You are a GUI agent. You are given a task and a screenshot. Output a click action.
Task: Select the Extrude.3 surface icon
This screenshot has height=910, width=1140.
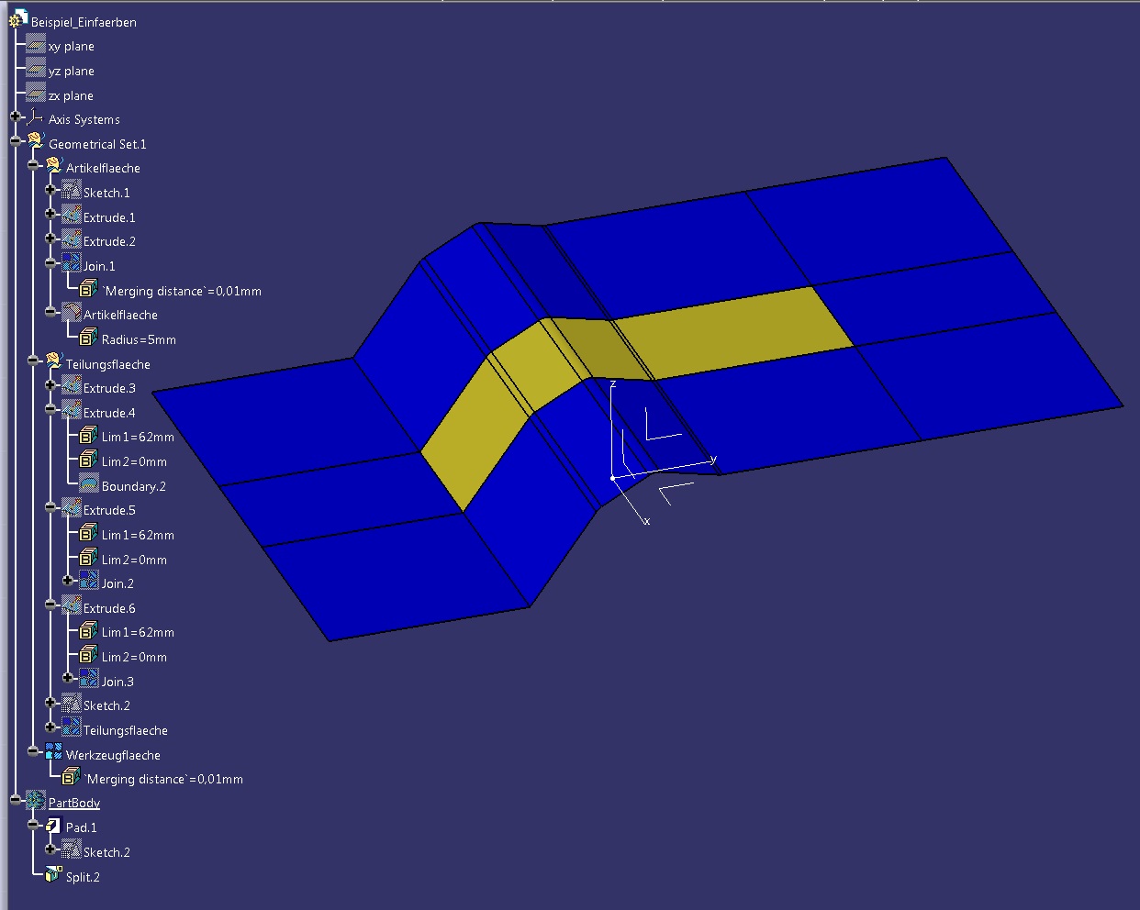point(72,386)
